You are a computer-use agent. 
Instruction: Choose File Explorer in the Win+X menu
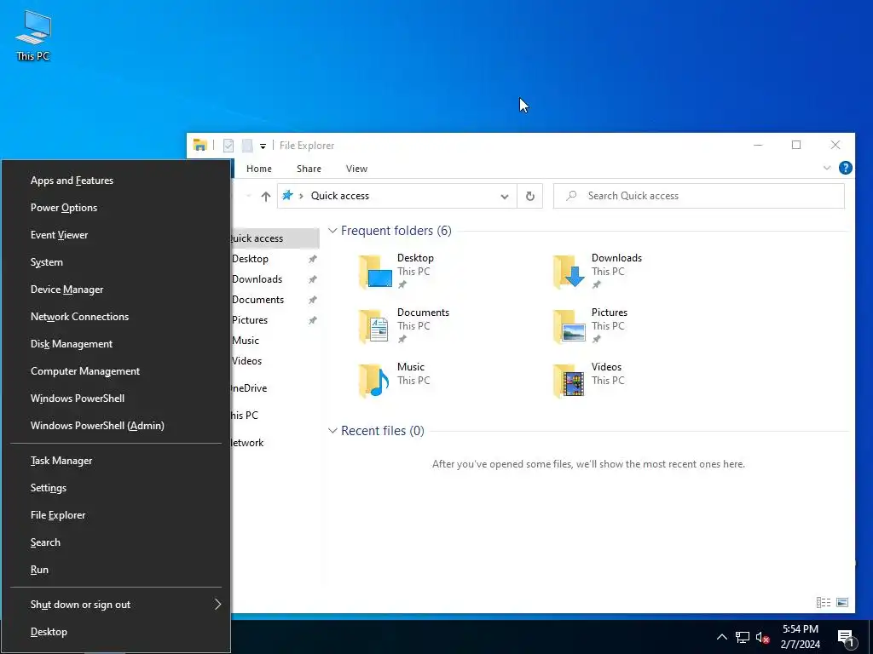click(x=116, y=515)
